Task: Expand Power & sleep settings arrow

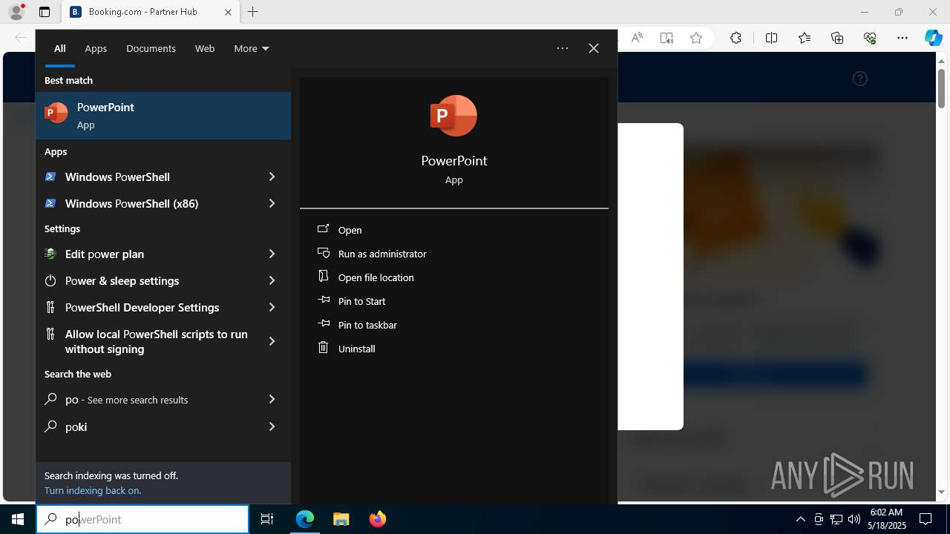Action: pos(272,280)
